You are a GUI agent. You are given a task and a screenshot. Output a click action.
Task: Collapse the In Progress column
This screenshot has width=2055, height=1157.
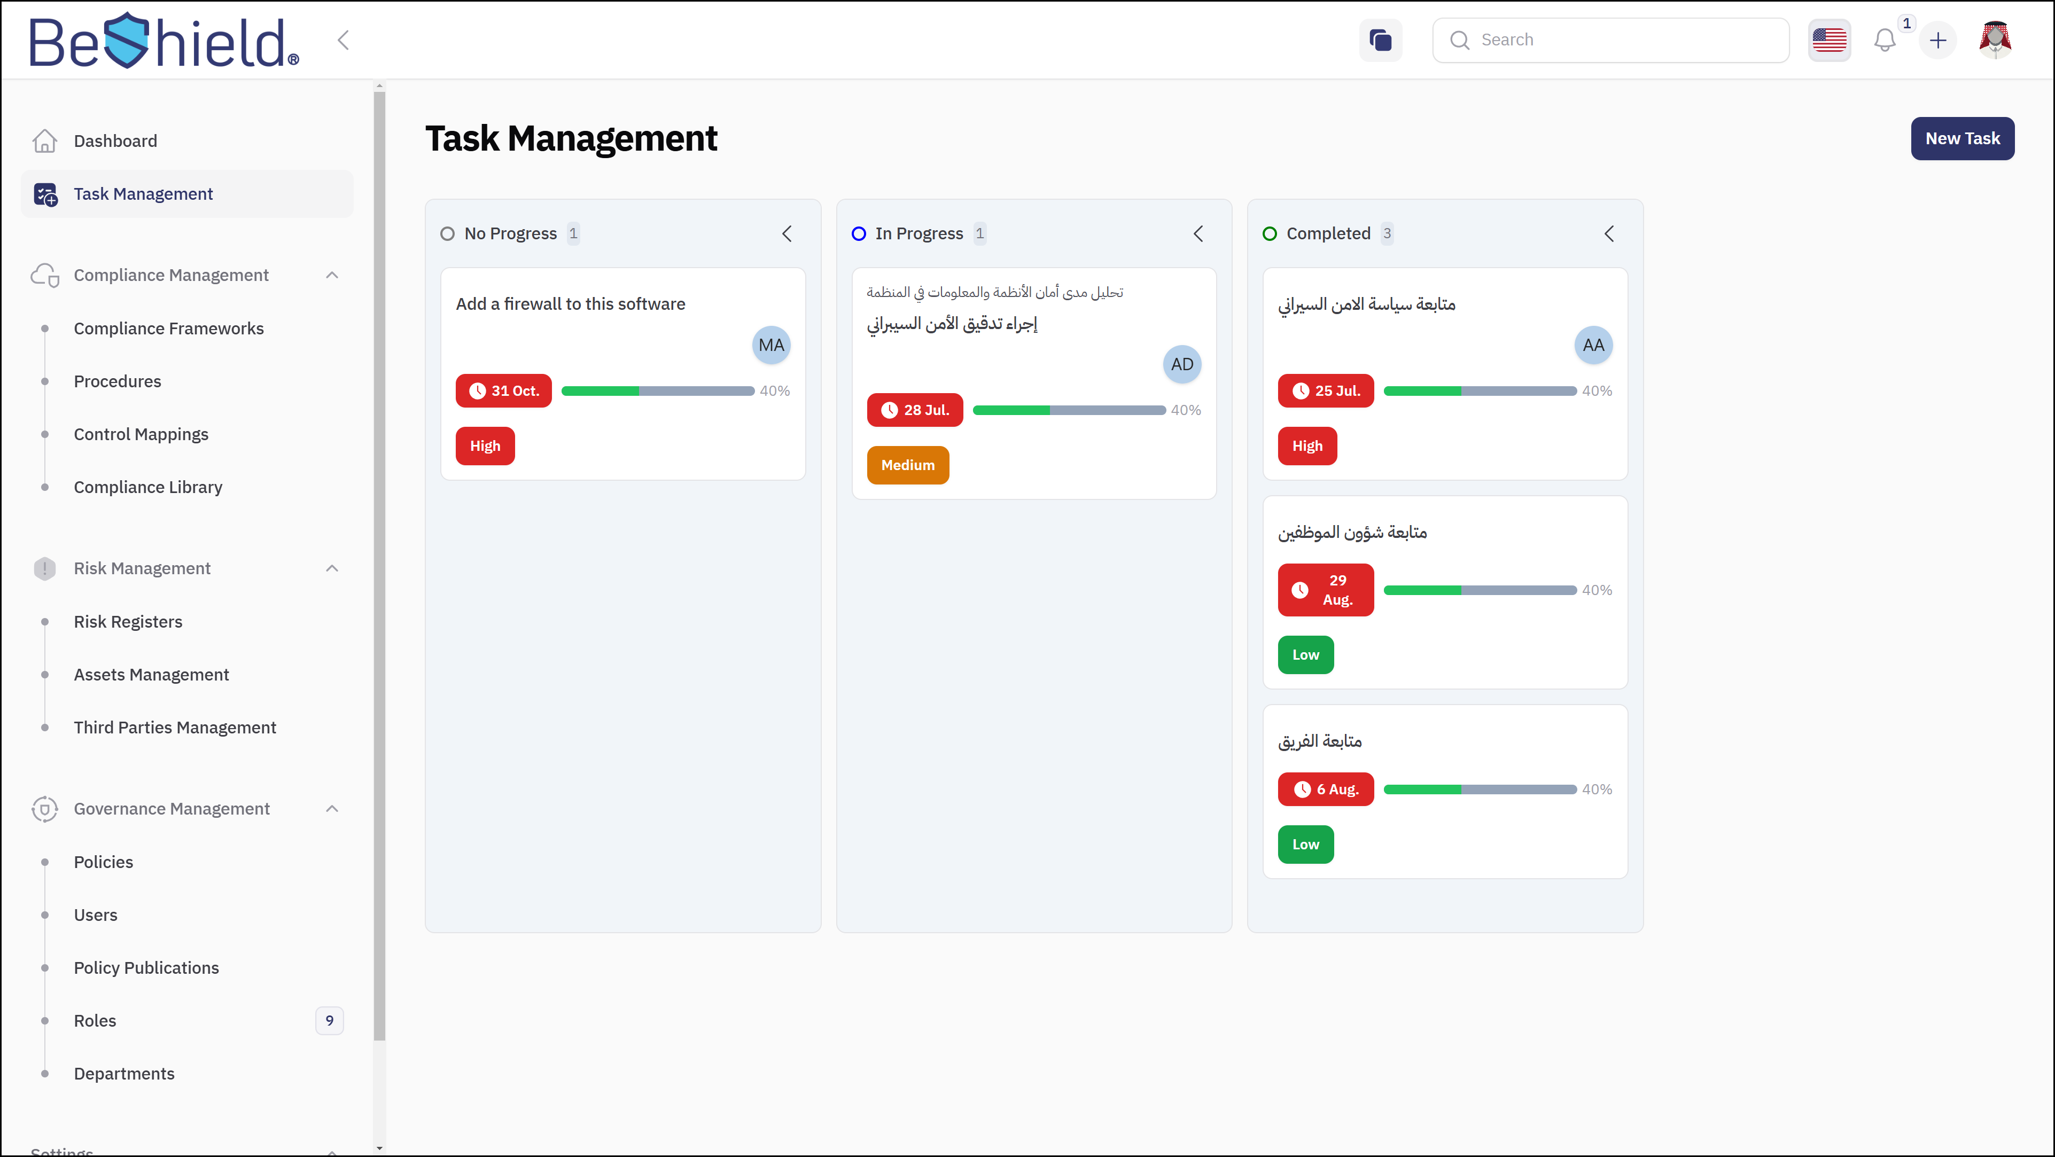(x=1198, y=233)
